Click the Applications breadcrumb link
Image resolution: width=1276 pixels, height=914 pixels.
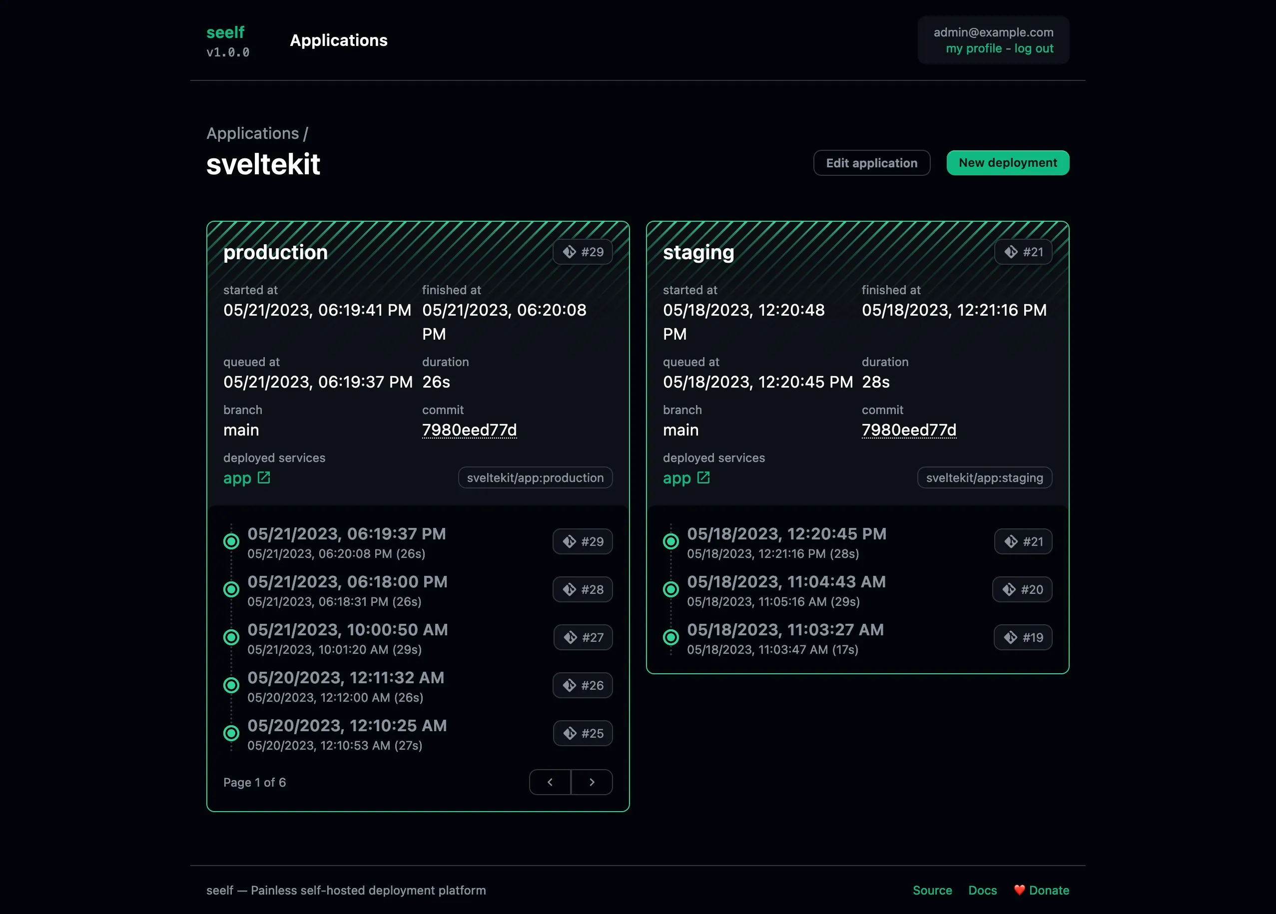click(253, 133)
